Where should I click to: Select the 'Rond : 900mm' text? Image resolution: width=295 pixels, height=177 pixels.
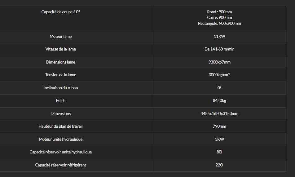[219, 12]
